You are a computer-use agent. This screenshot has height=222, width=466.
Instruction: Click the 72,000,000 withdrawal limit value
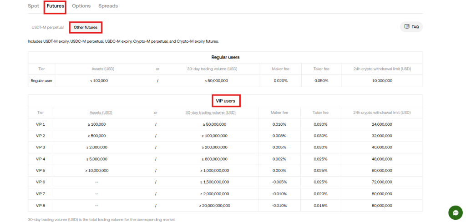coord(382,182)
